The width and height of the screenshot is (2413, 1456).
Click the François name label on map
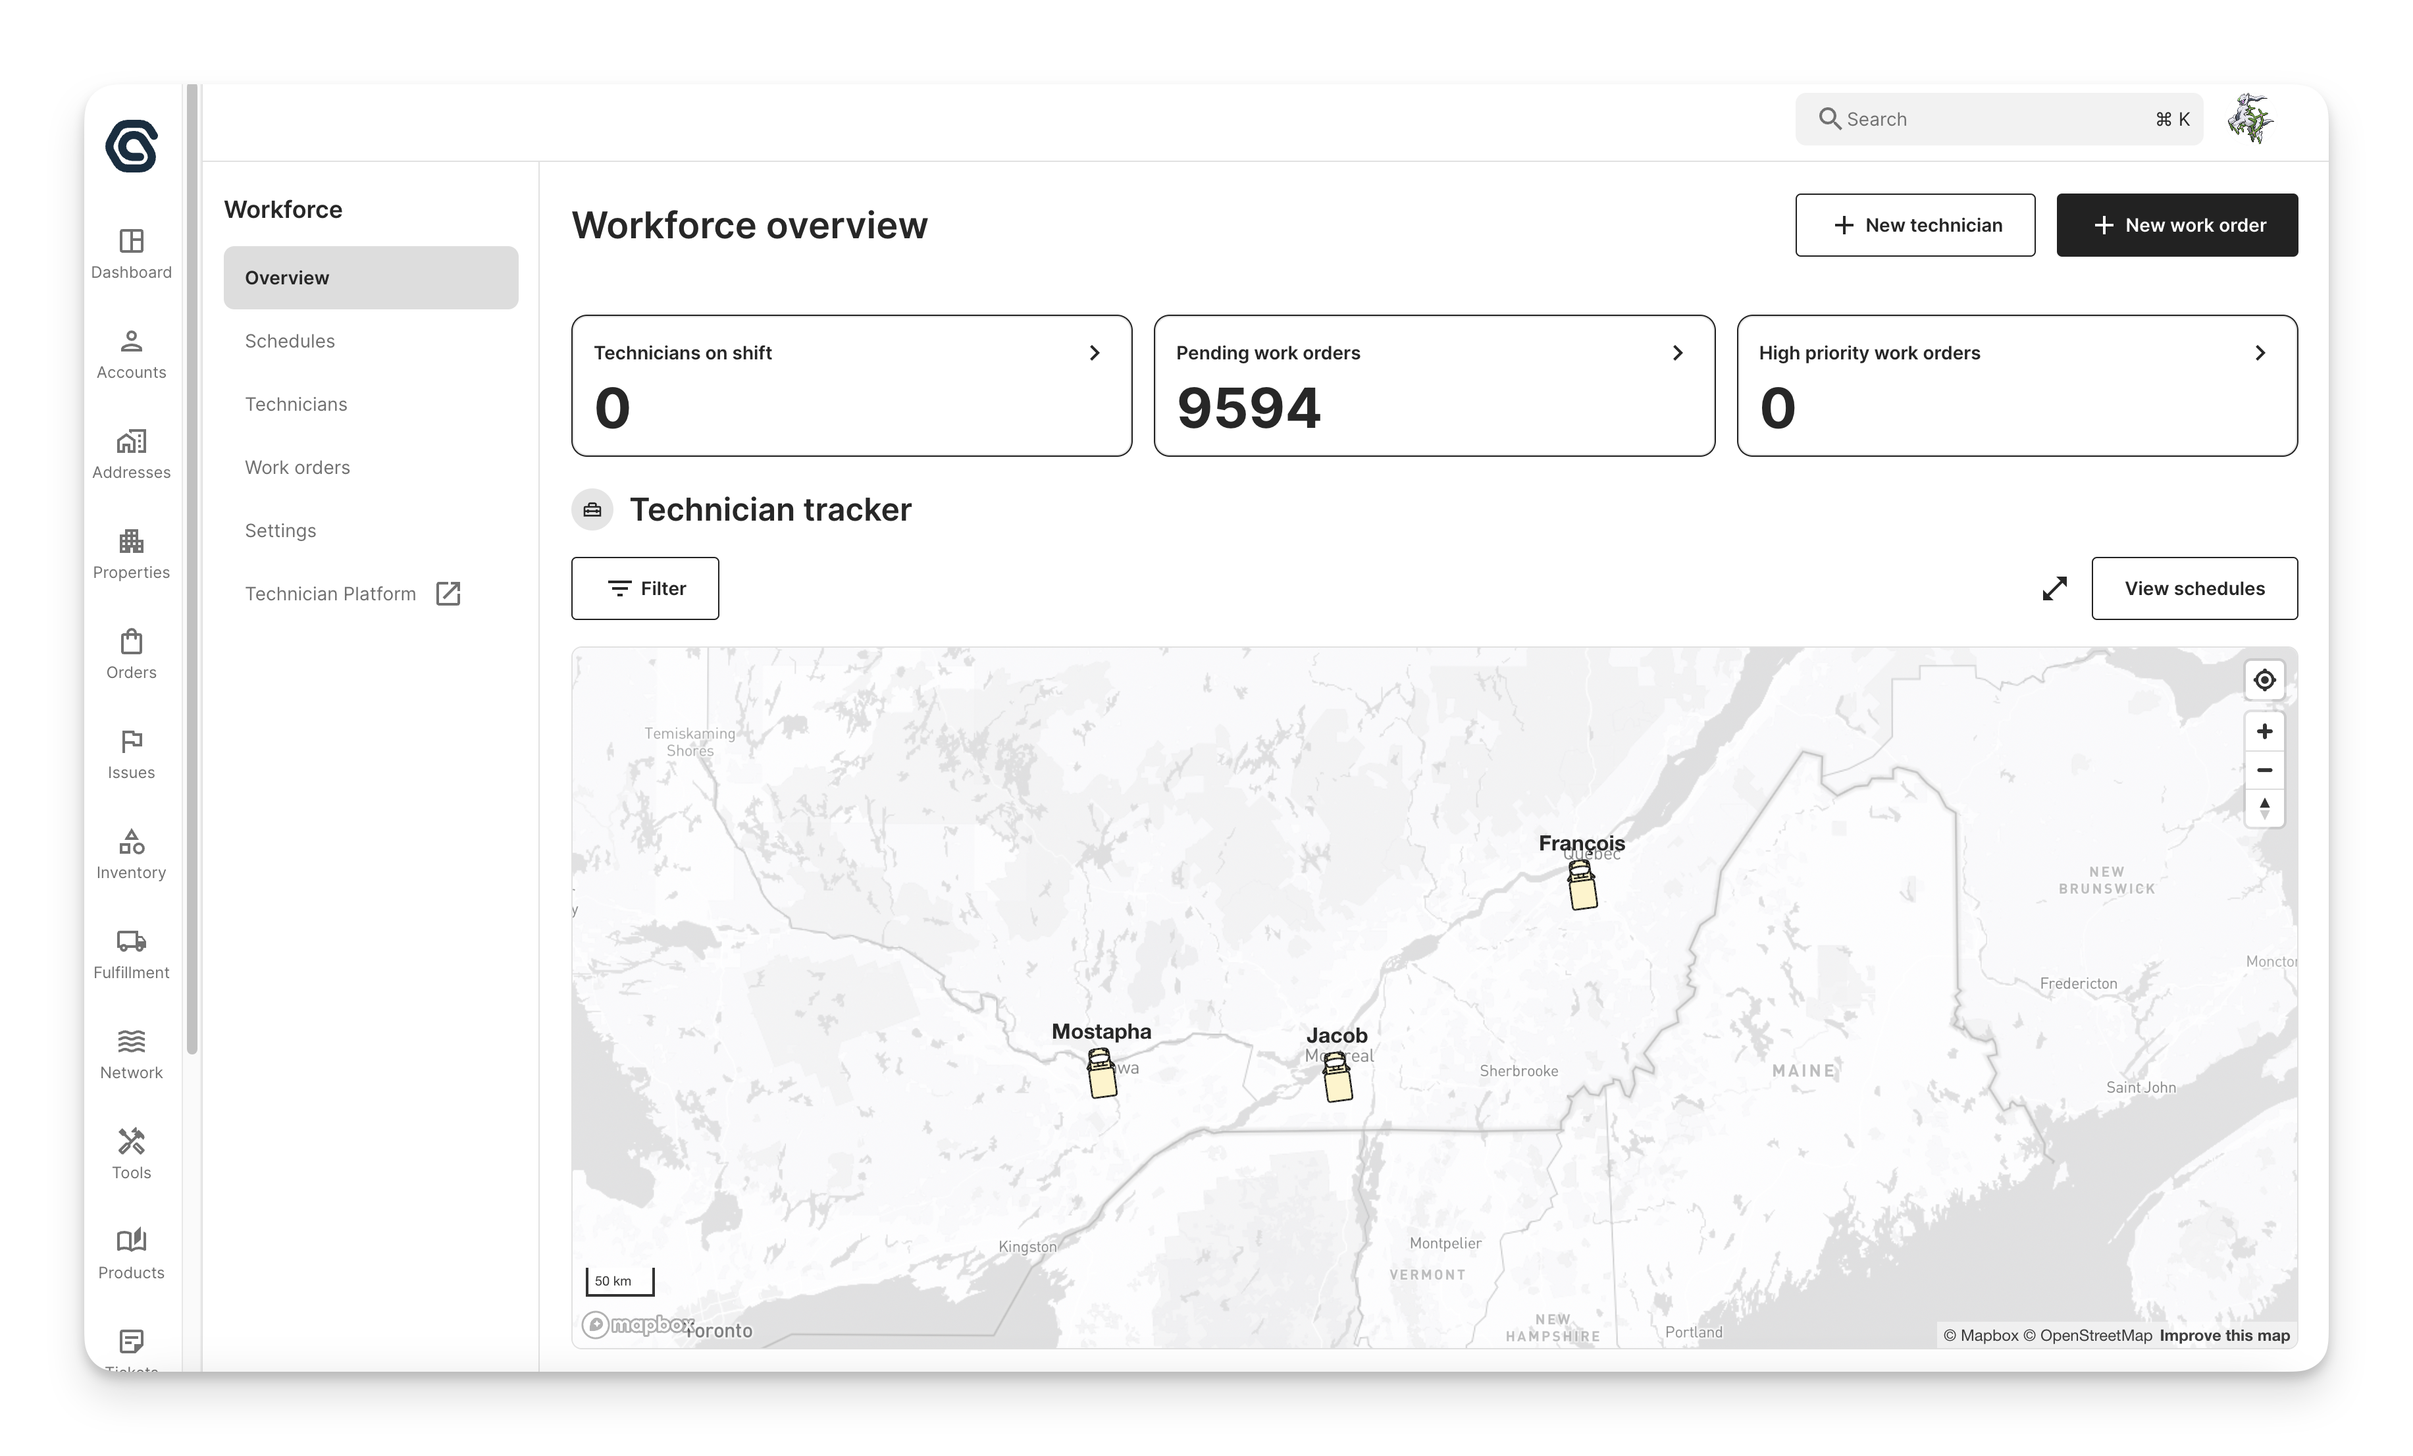pos(1582,843)
